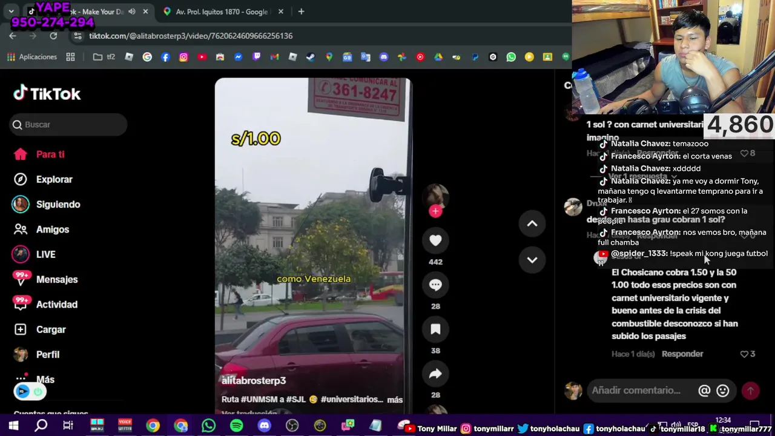Open Discord from taskbar
This screenshot has width=775, height=436.
pos(264,426)
